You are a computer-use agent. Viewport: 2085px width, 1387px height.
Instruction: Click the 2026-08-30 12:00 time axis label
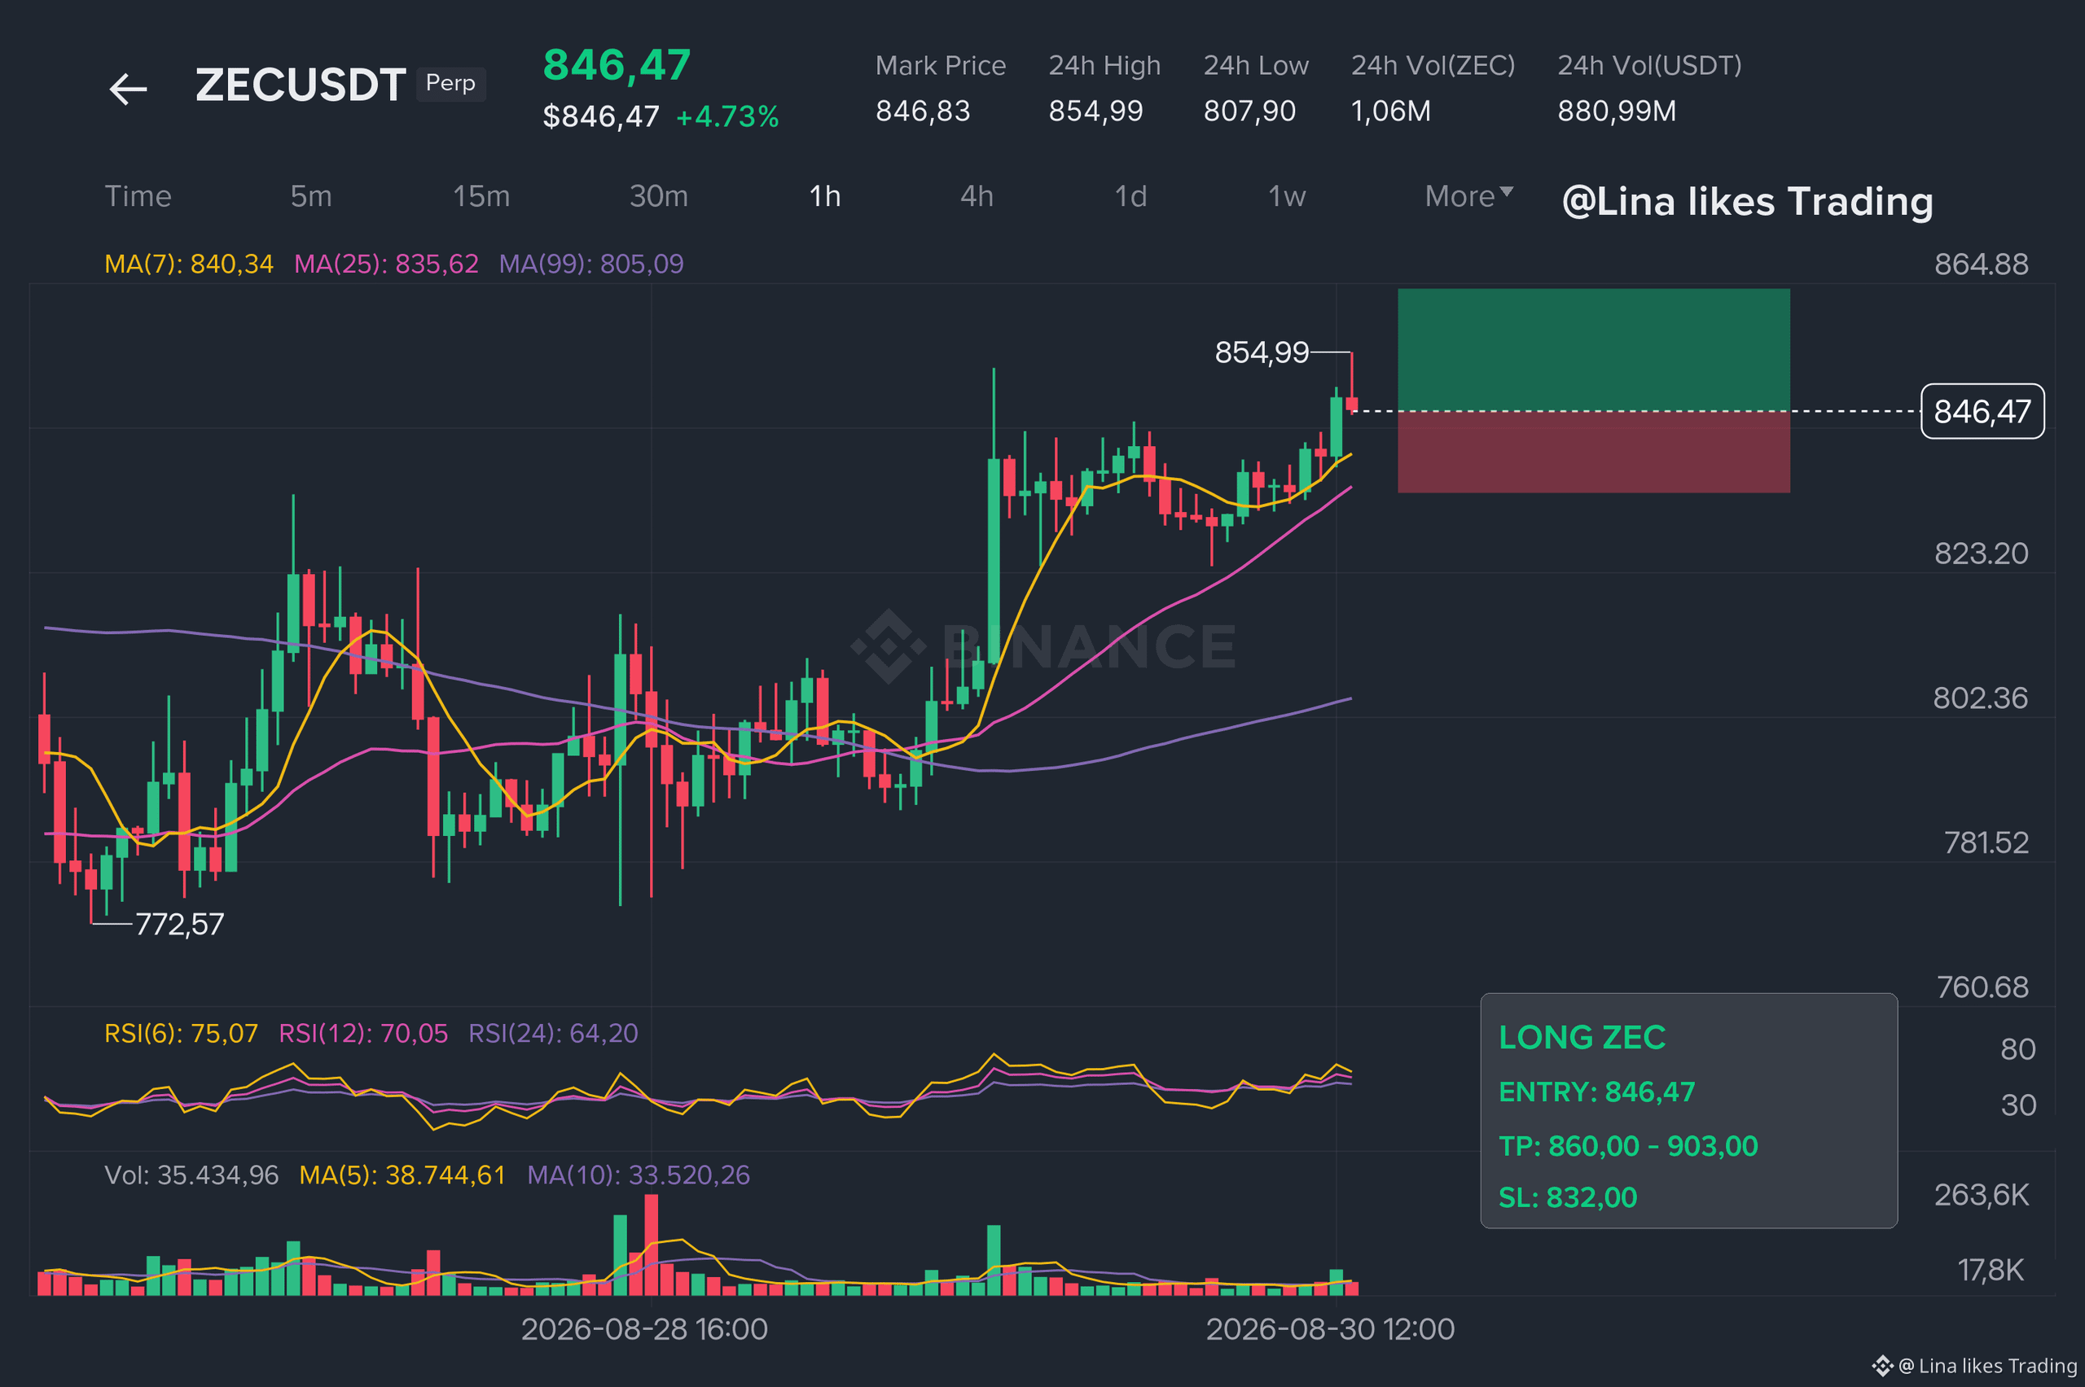point(1330,1329)
